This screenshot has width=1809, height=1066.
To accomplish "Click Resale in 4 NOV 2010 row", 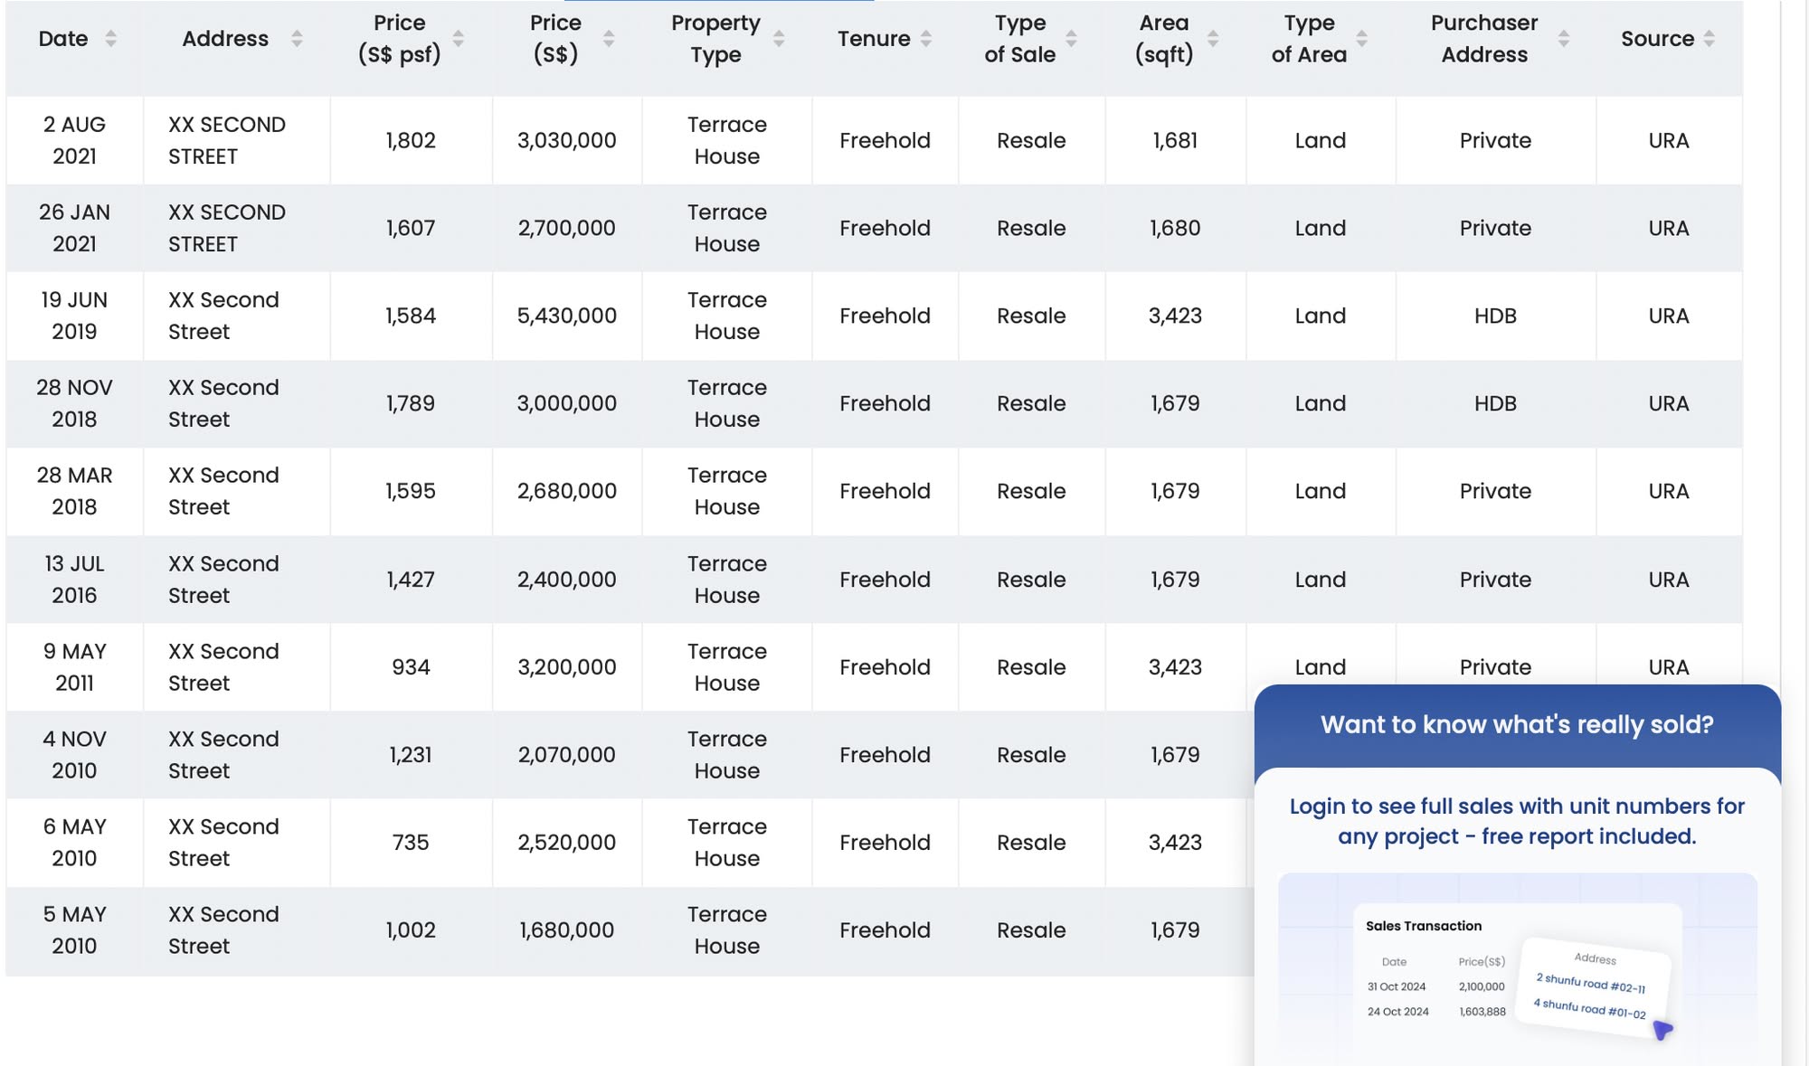I will coord(1031,755).
